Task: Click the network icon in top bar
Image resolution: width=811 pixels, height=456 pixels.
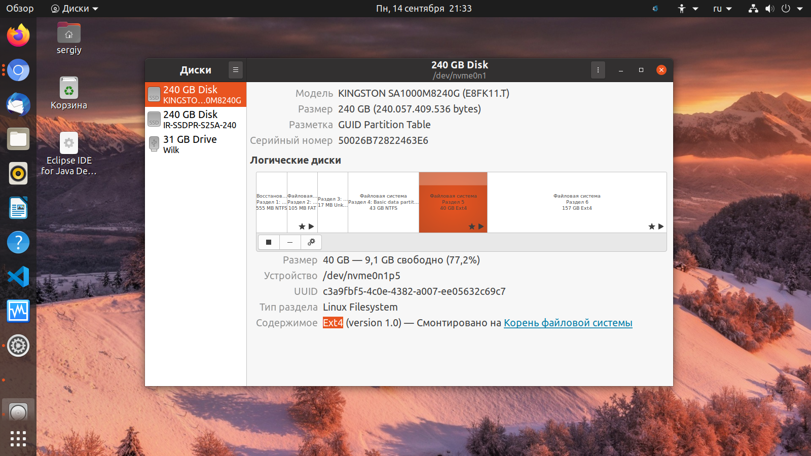Action: pos(753,8)
